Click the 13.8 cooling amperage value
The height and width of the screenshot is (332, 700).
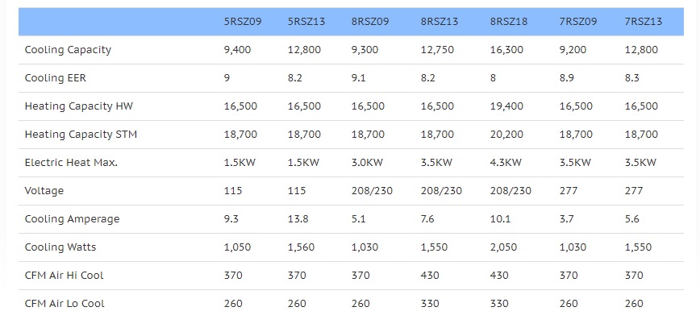(x=297, y=219)
